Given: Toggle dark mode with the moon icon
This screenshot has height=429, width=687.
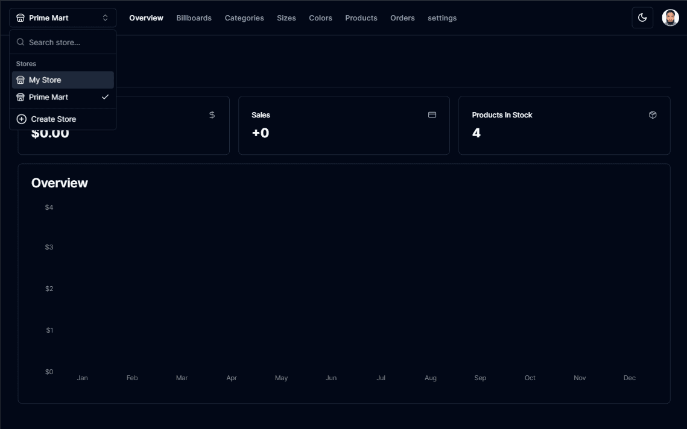Looking at the screenshot, I should [642, 18].
